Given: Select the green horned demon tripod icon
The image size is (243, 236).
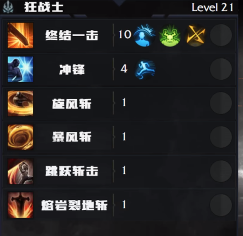Looking at the screenshot, I should [170, 35].
